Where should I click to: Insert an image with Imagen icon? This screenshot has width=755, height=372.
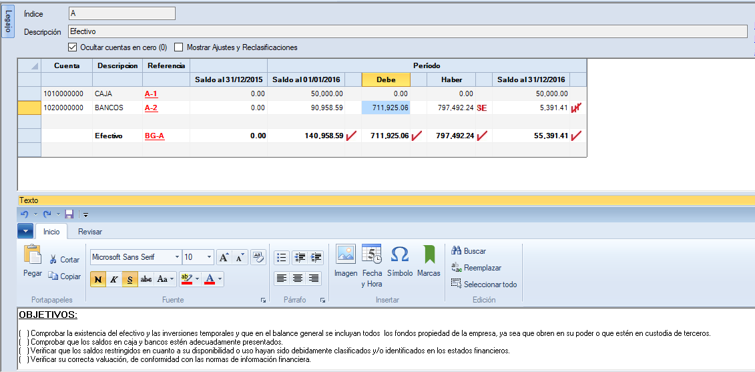coord(346,254)
